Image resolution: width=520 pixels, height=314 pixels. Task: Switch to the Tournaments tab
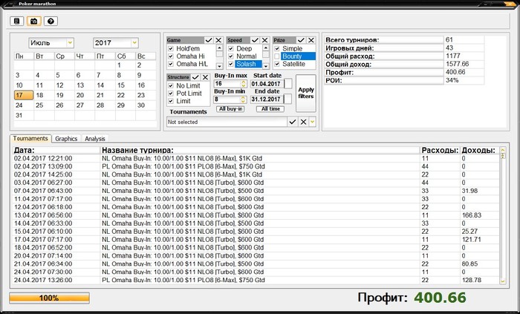[x=30, y=139]
